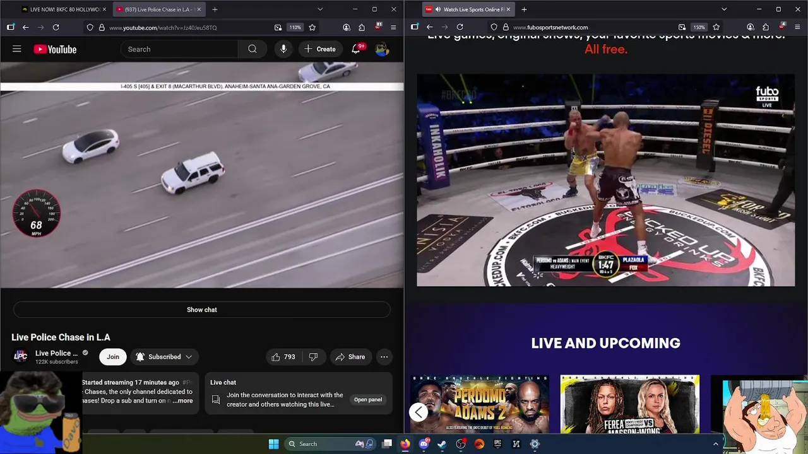This screenshot has height=454, width=808.
Task: Dislike the Live Police Chase video
Action: (x=313, y=357)
